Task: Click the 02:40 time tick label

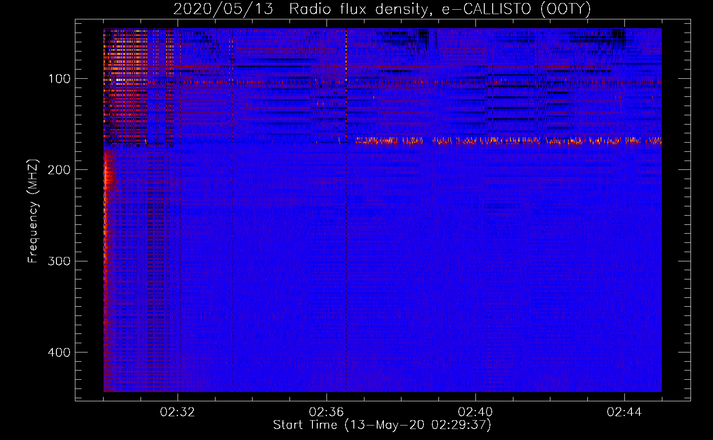Action: pyautogui.click(x=475, y=412)
